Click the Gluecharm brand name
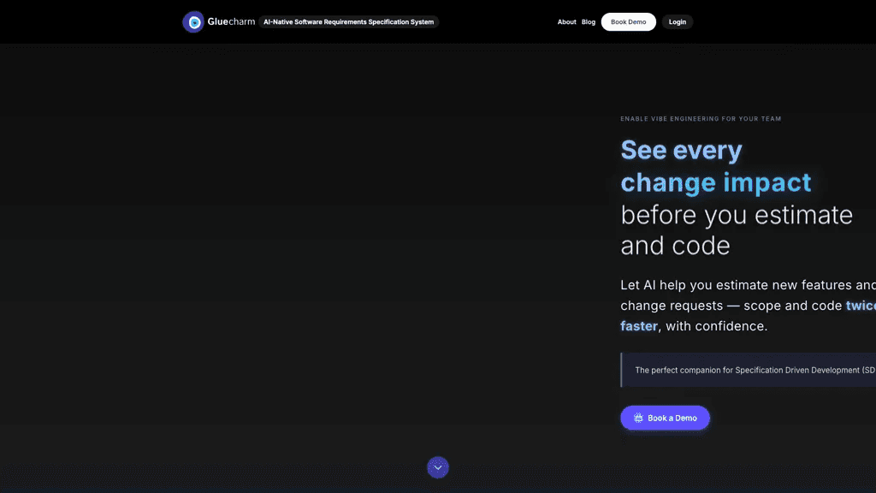 (231, 21)
